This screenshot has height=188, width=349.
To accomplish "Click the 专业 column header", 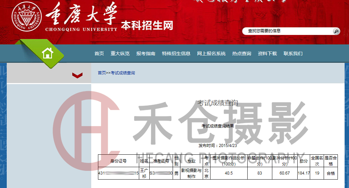I will (x=192, y=161).
